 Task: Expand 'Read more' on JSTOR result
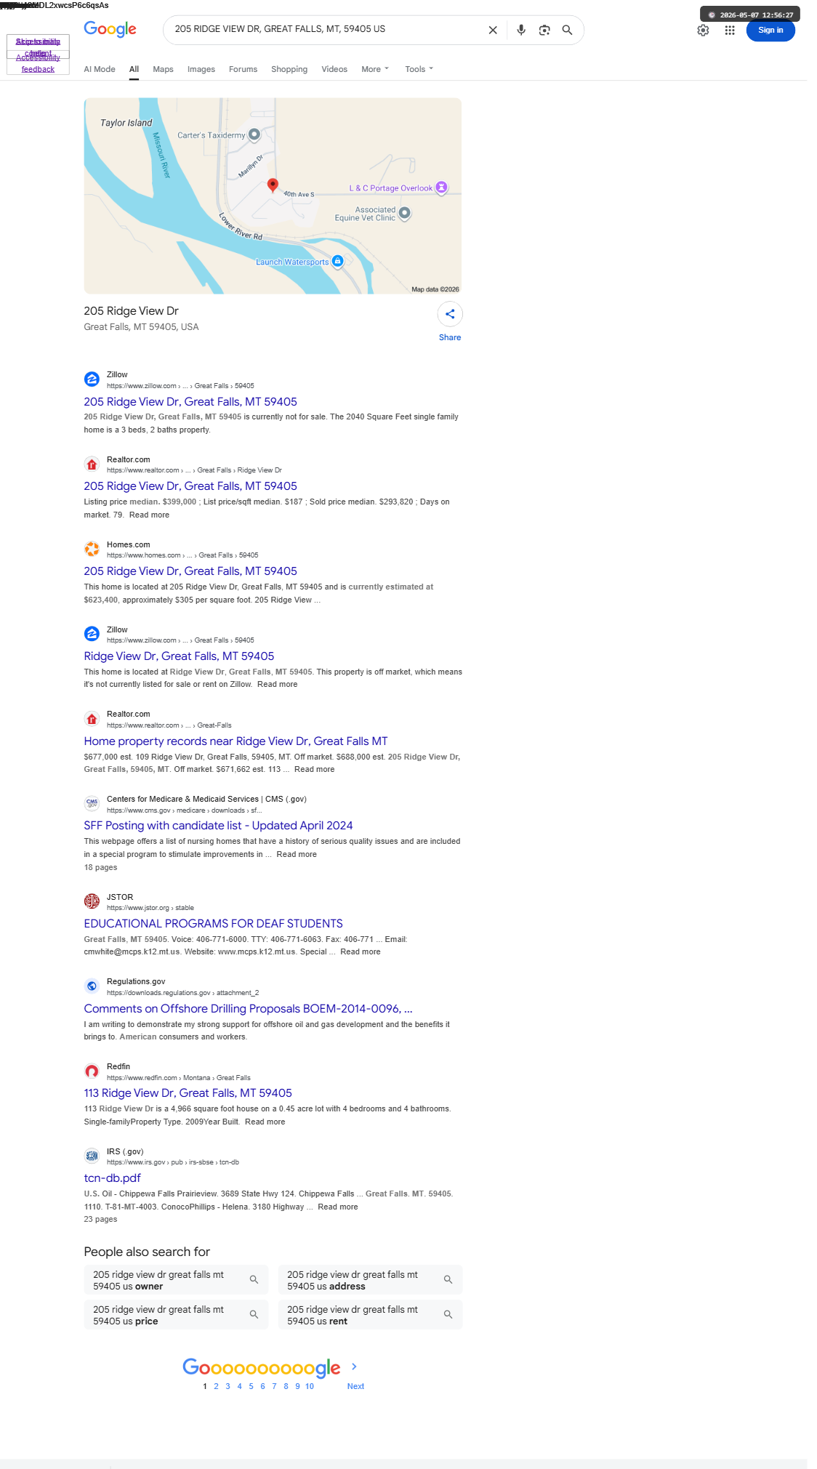click(361, 951)
